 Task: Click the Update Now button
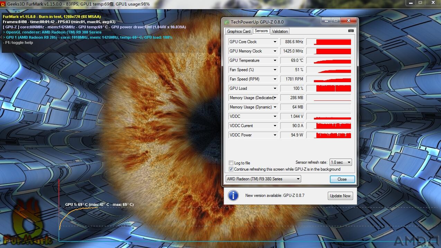click(340, 196)
